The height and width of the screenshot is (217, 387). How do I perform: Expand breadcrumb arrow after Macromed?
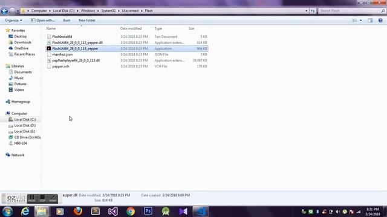click(141, 11)
